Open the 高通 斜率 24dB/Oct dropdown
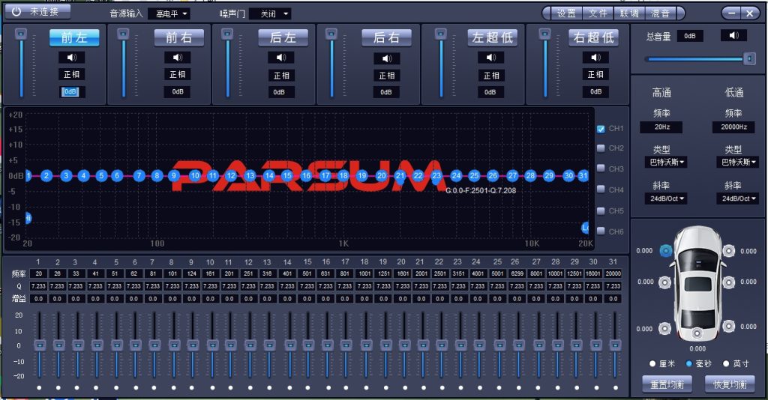The image size is (768, 400). (x=666, y=199)
